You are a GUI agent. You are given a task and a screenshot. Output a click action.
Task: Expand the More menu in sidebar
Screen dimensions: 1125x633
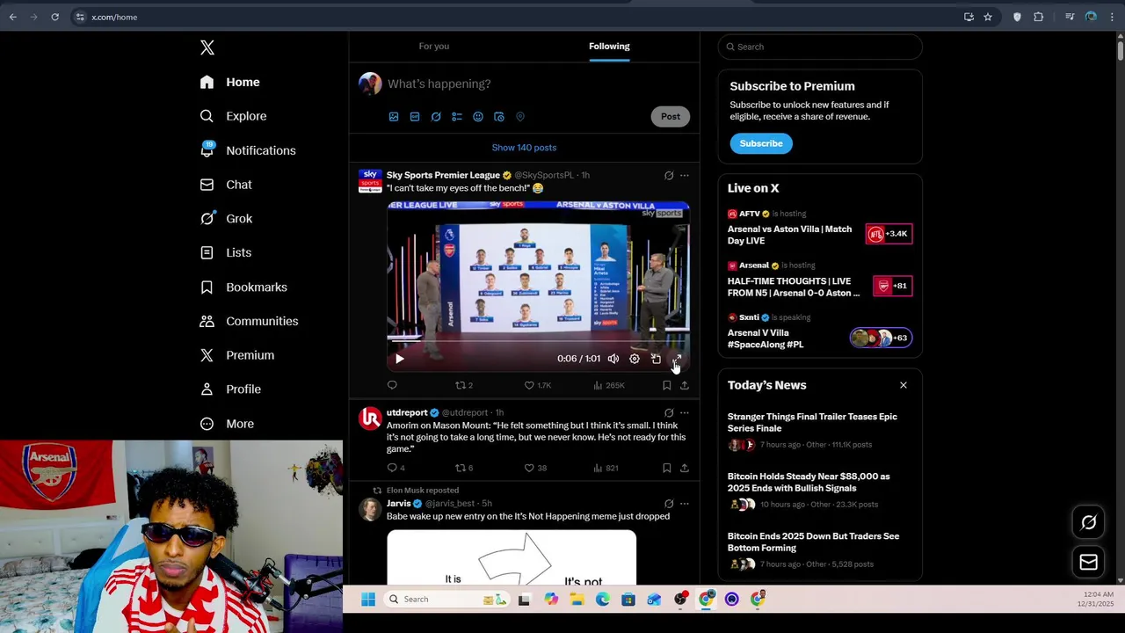point(227,424)
